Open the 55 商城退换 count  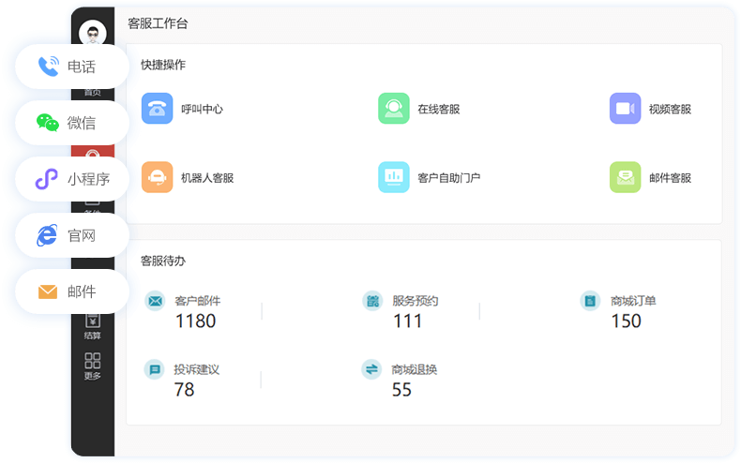[x=401, y=390]
